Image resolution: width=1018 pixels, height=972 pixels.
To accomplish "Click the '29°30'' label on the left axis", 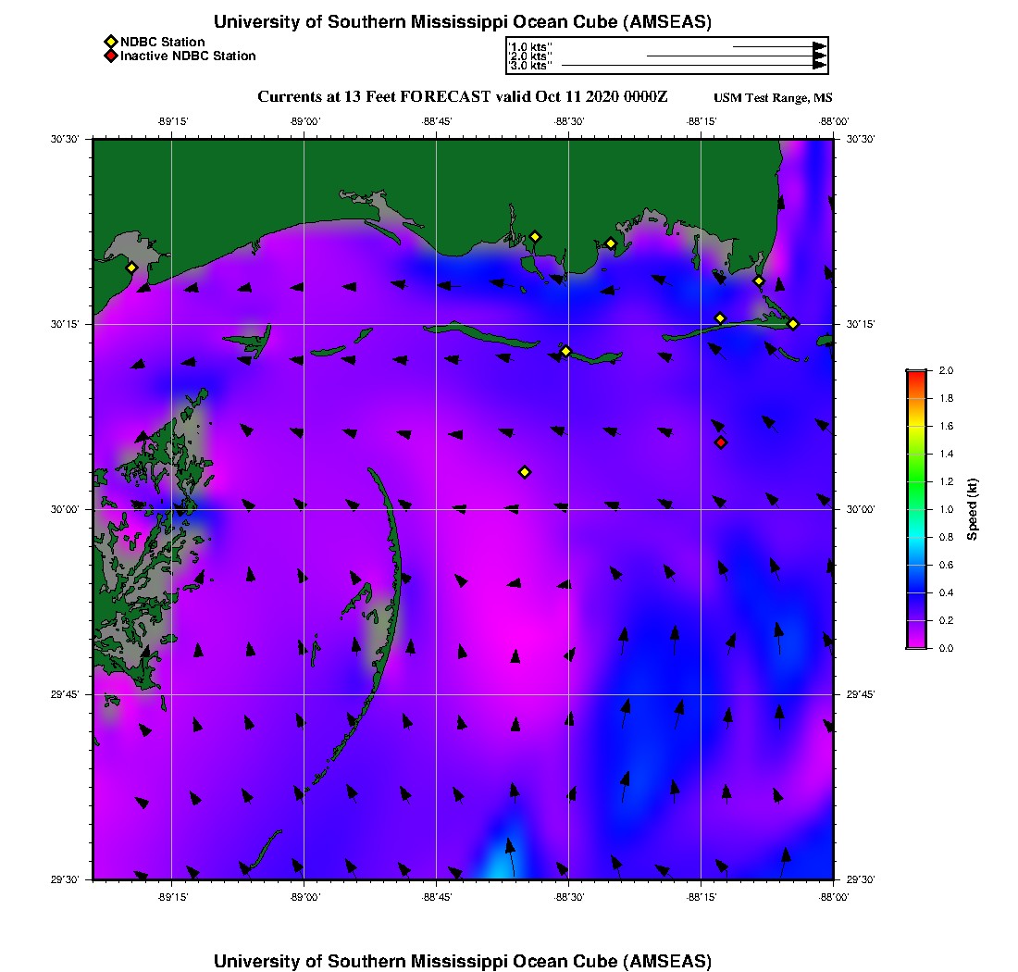I will coord(65,879).
